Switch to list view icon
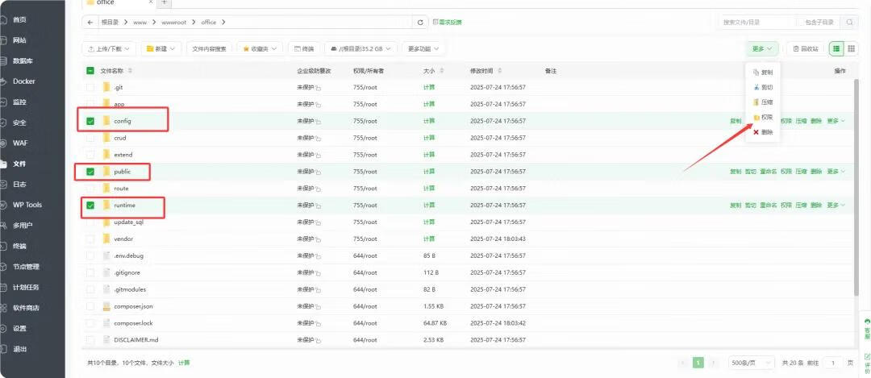The height and width of the screenshot is (378, 871). [x=836, y=49]
